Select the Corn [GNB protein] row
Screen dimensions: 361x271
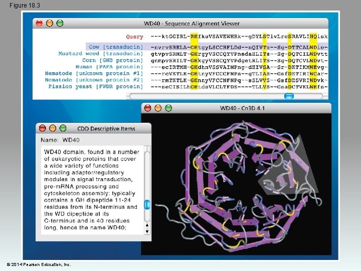pyautogui.click(x=205, y=60)
